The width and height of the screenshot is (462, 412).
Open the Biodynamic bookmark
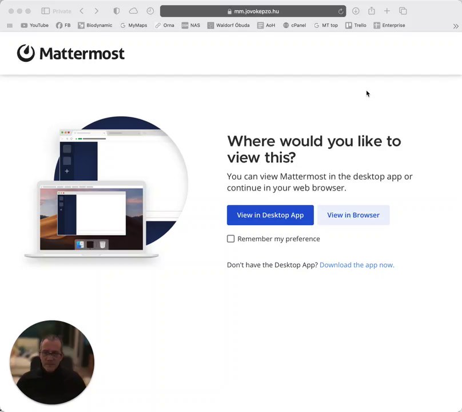[95, 25]
